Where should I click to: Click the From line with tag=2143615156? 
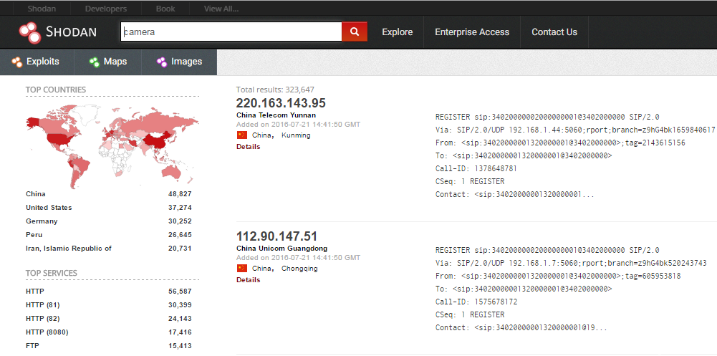(x=560, y=143)
